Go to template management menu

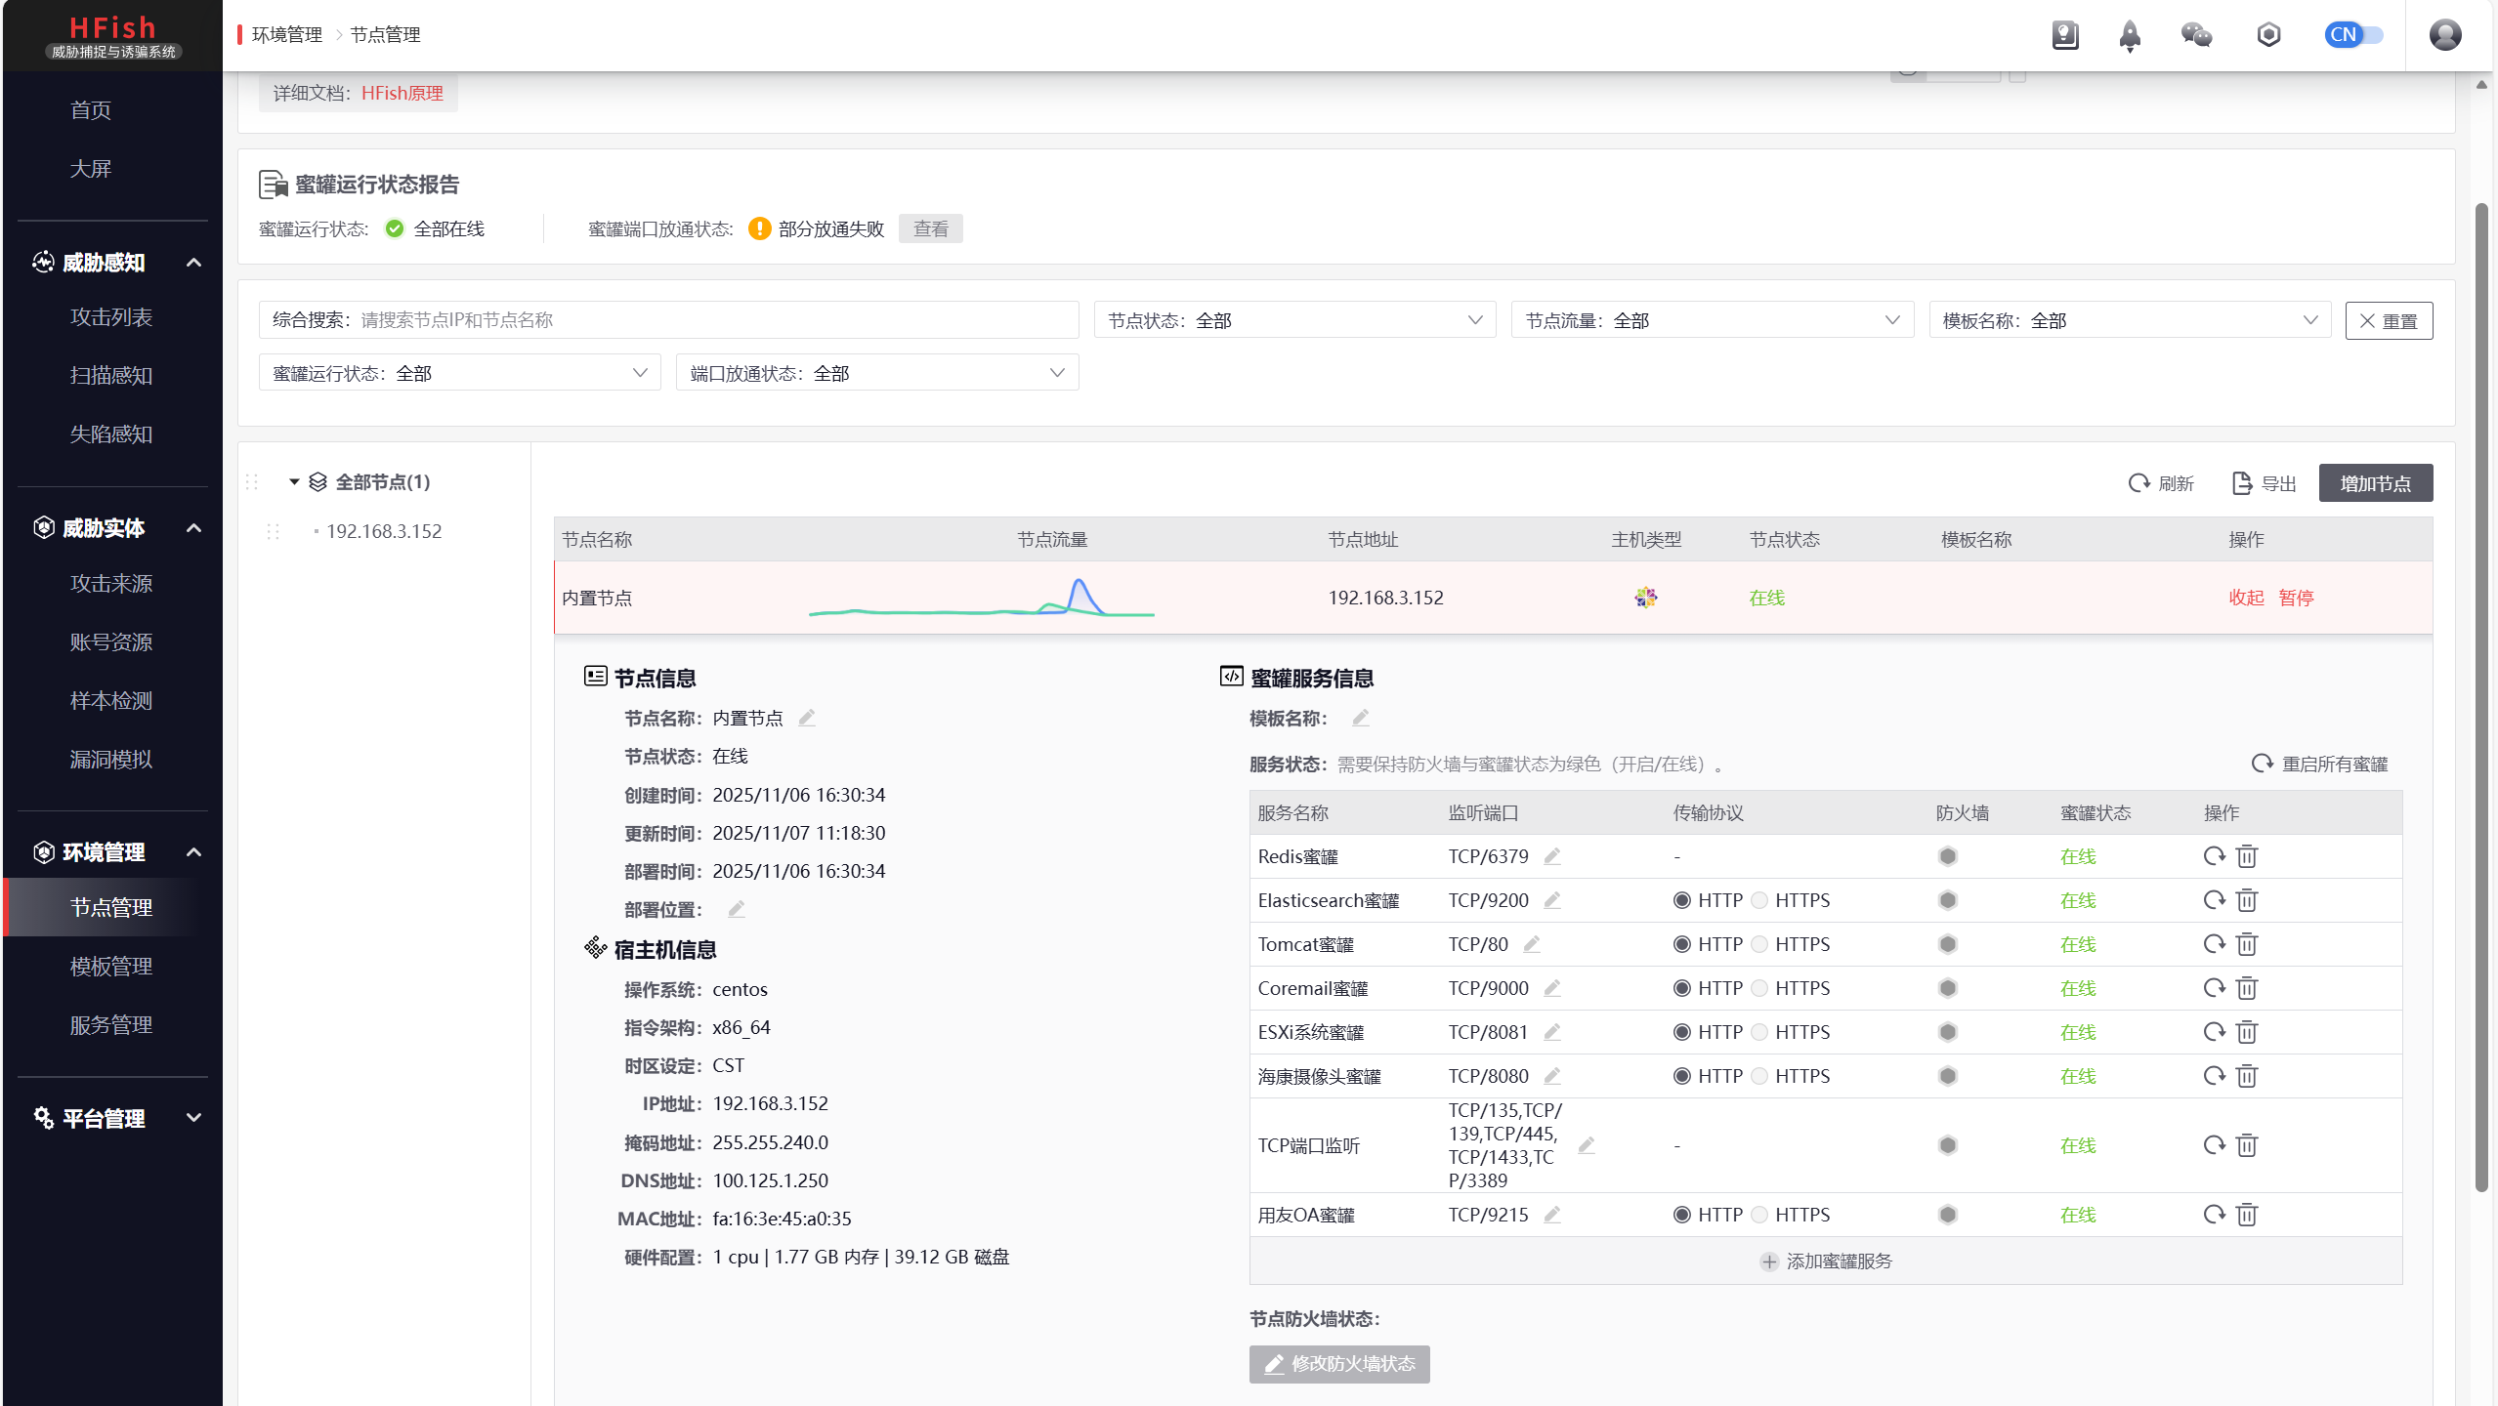click(111, 967)
